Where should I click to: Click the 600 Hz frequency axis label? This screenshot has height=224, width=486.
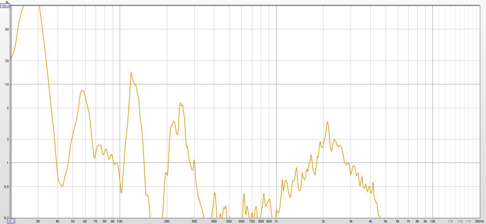(241, 221)
